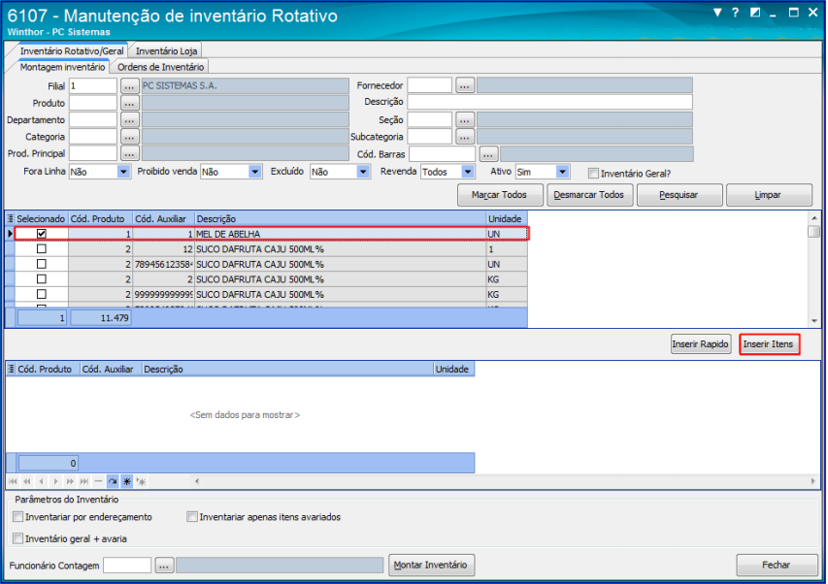828x584 pixels.
Task: Click the delete record minus icon
Action: [x=98, y=481]
